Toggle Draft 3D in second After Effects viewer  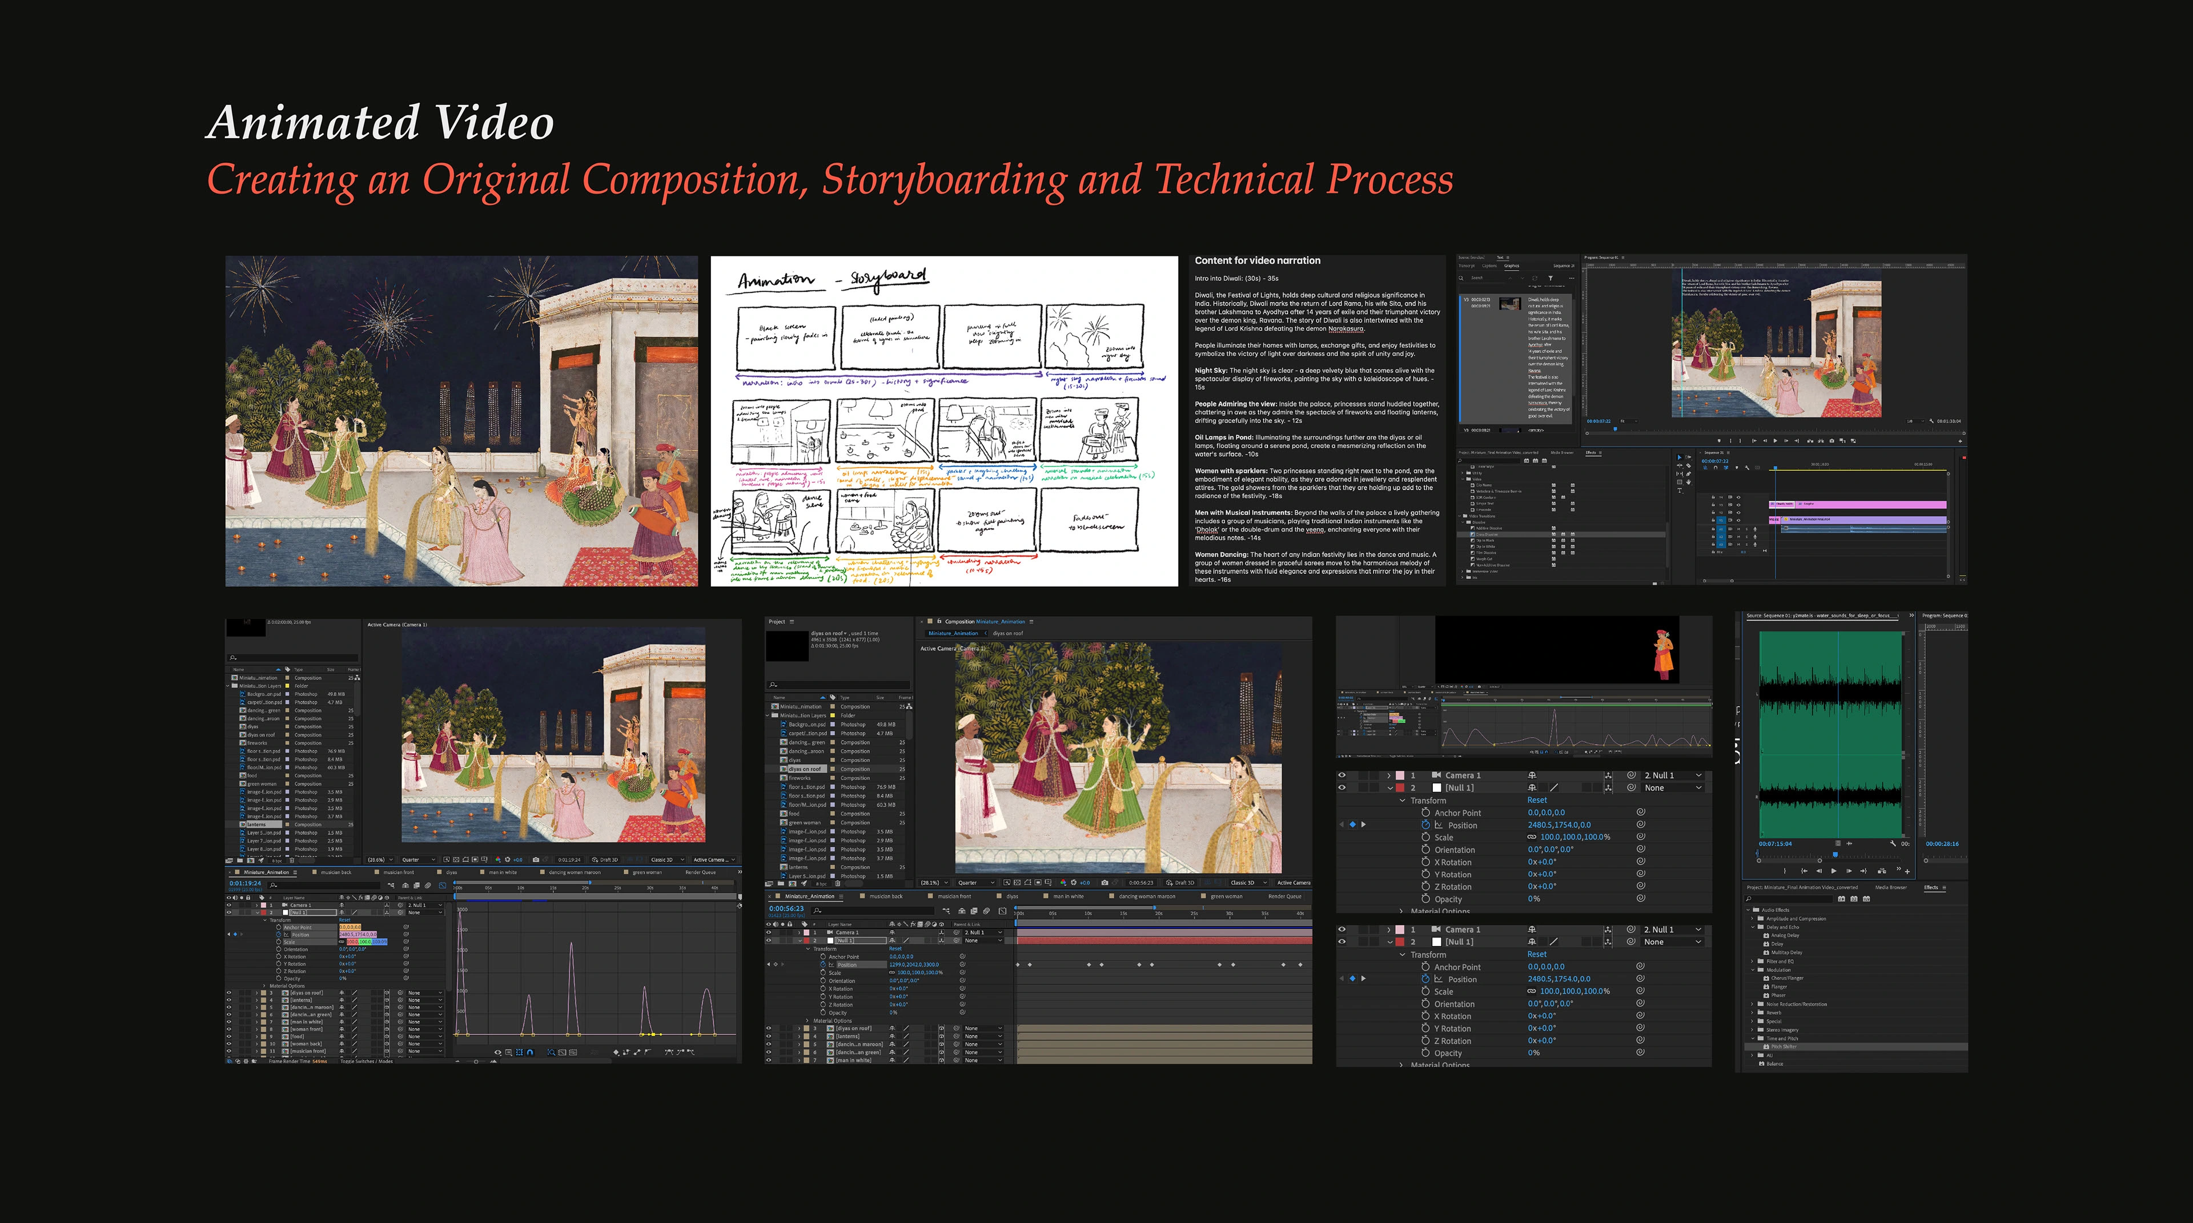[x=1181, y=883]
